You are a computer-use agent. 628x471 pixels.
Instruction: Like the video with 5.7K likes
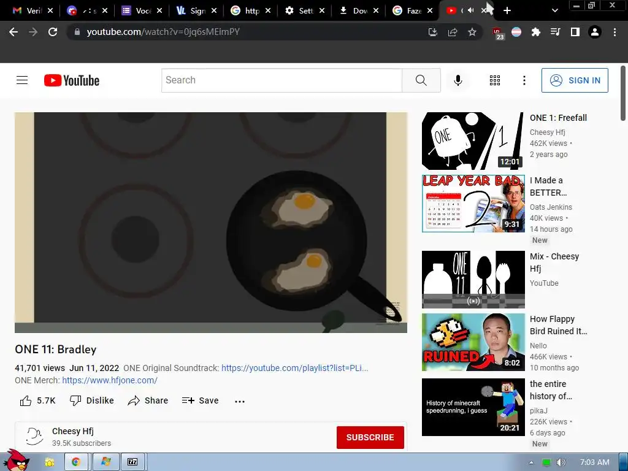coord(37,400)
